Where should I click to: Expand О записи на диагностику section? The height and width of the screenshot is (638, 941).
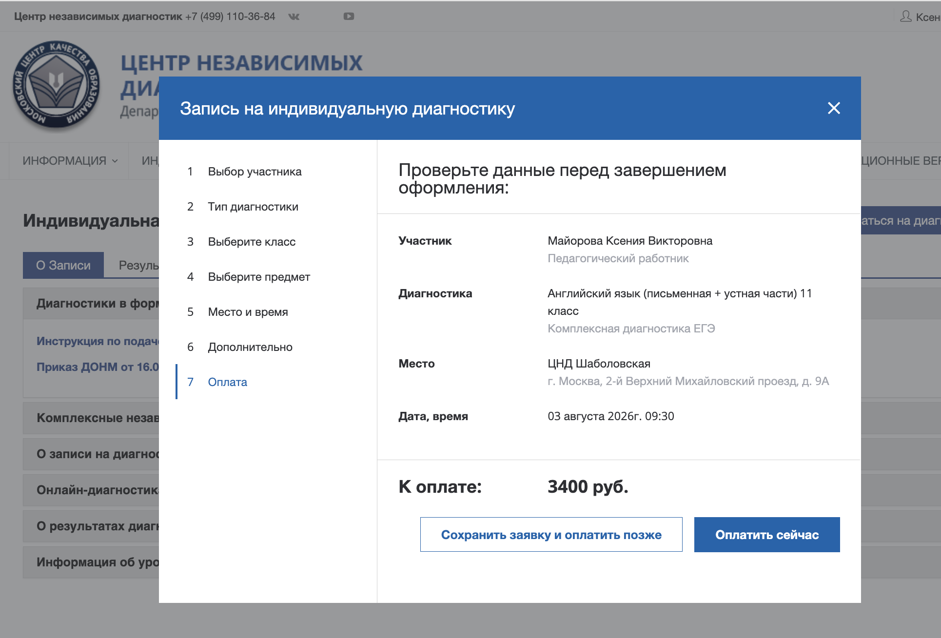(x=91, y=454)
